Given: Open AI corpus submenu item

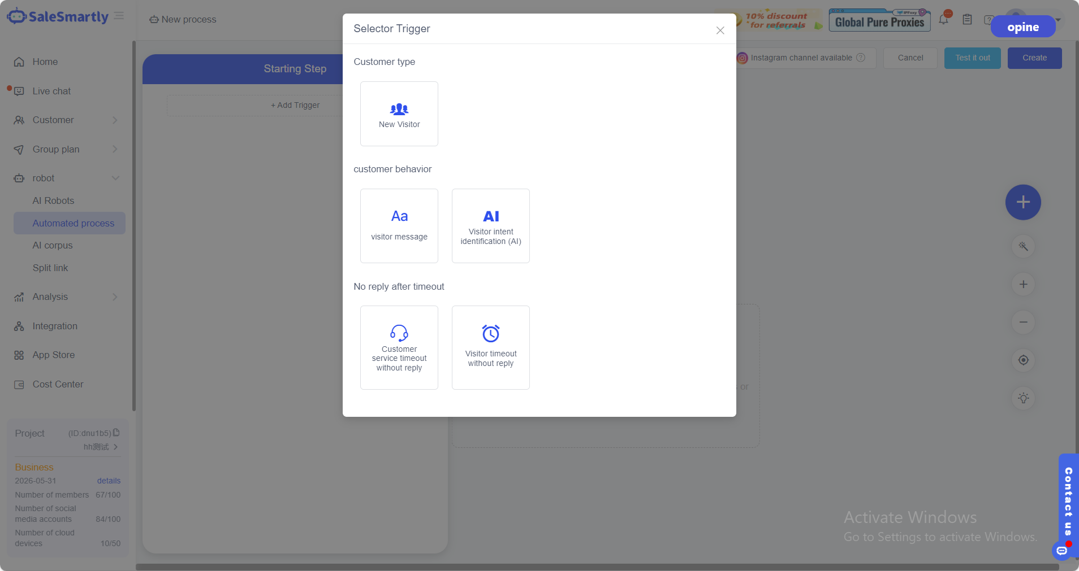Looking at the screenshot, I should (53, 245).
